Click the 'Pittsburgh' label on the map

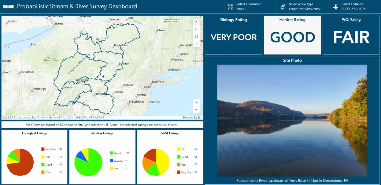tap(39, 89)
